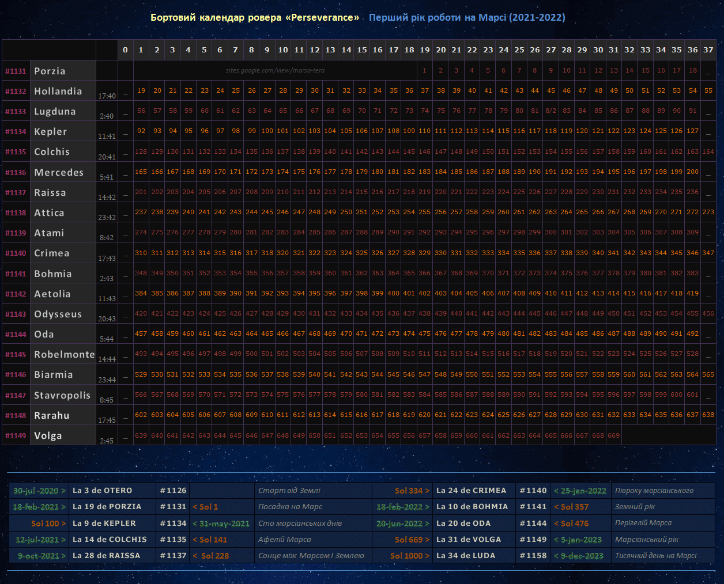The height and width of the screenshot is (584, 724).
Task: Click "Sol 334 >" in legend
Action: point(412,491)
